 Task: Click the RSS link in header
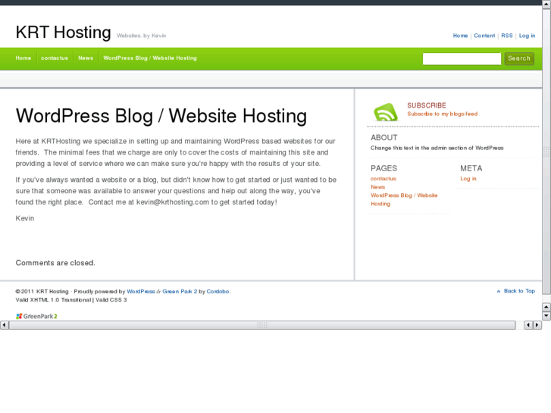pos(507,36)
